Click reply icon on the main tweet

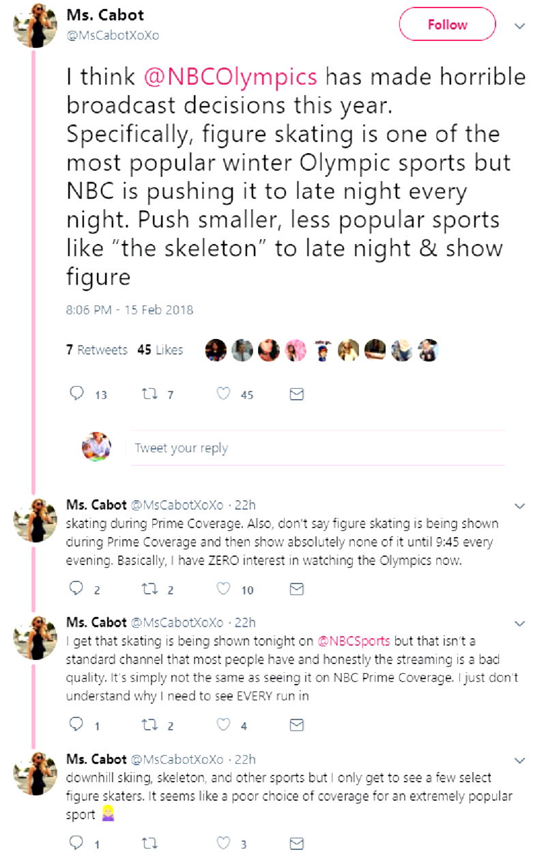[x=77, y=394]
